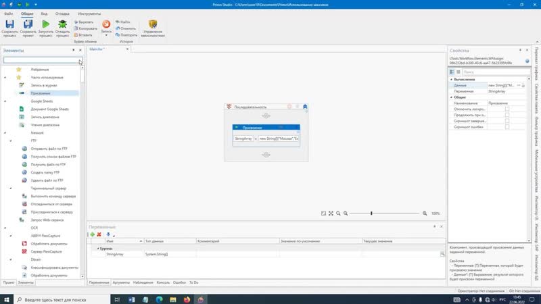
Task: Click the orange Record (Запись) icon
Action: [106, 24]
